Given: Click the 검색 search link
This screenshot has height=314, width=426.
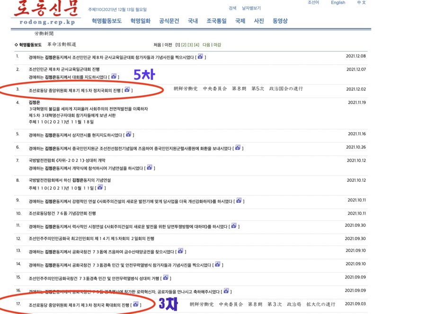Looking at the screenshot, I should (x=232, y=8).
